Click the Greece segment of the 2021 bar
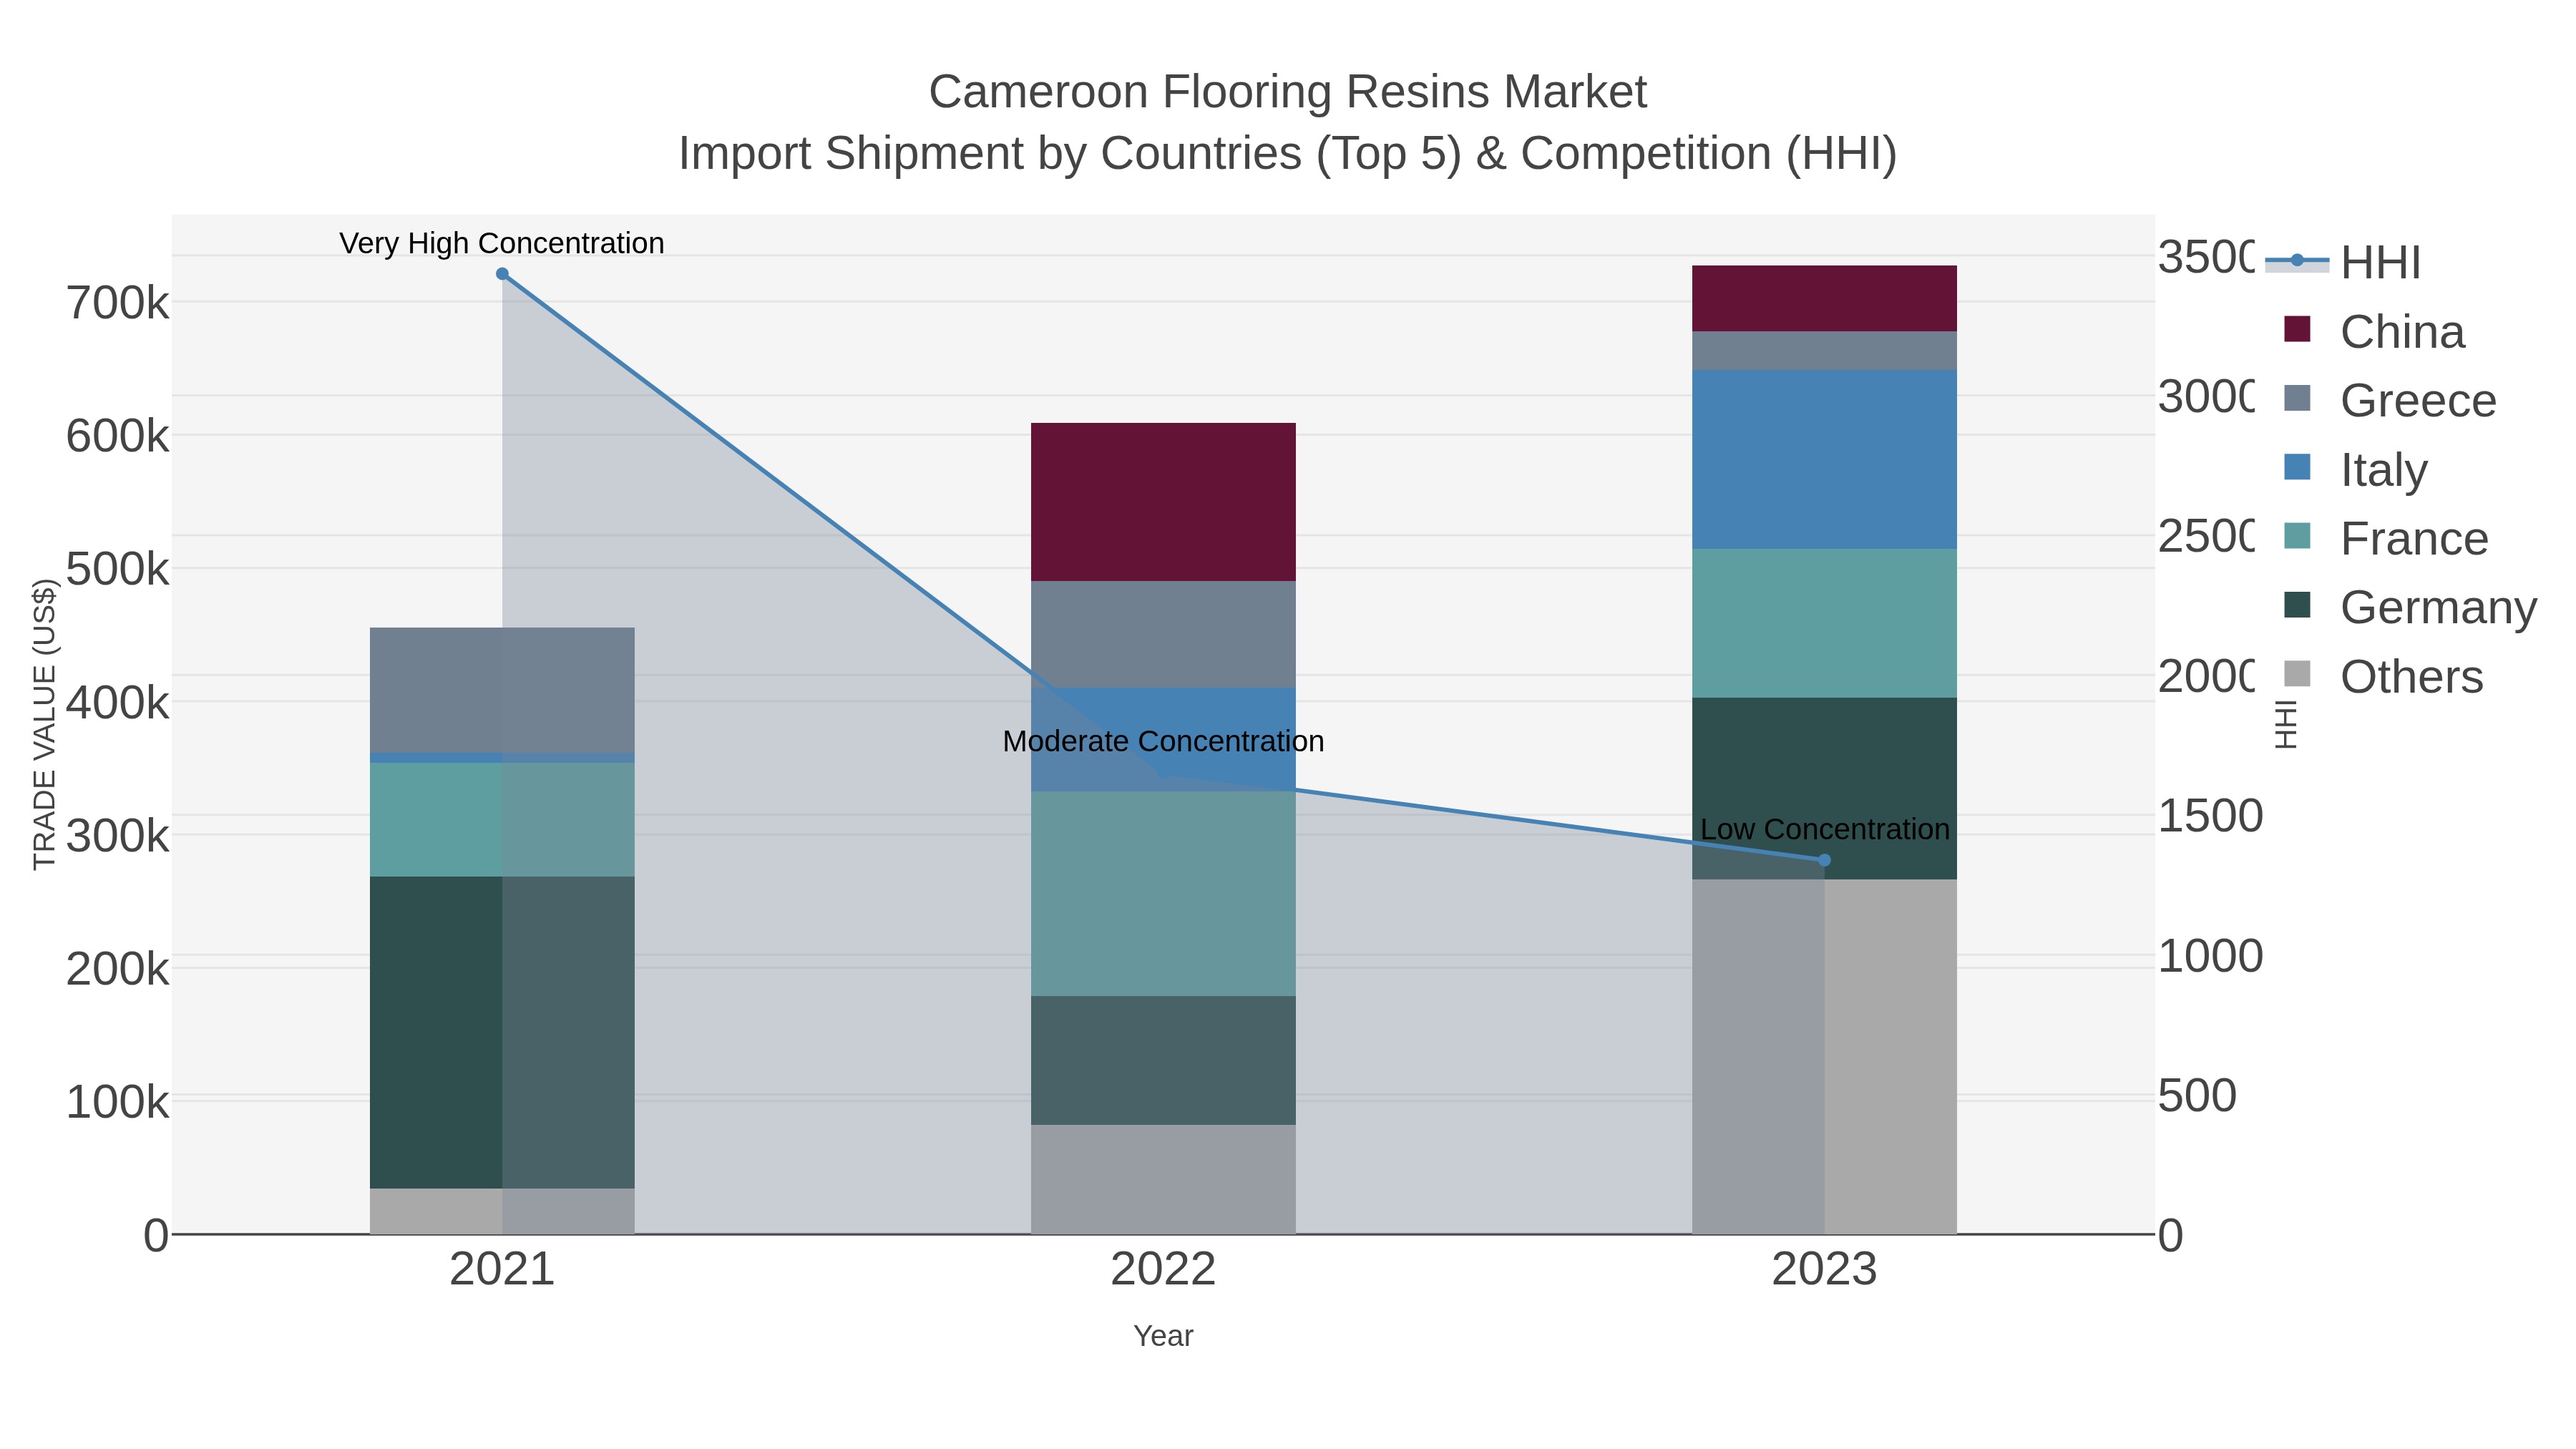The image size is (2576, 1449). tap(502, 690)
